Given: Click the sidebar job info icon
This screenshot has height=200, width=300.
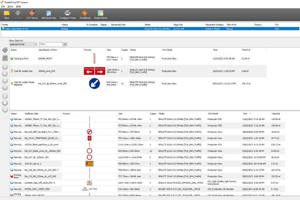Looking at the screenshot, I should 5,110.
